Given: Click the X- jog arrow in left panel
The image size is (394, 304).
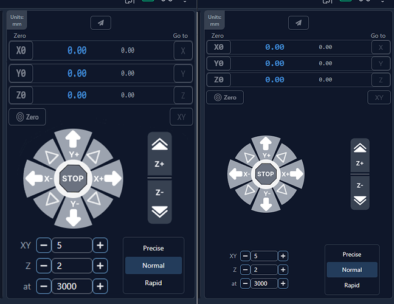Looking at the screenshot, I should tap(39, 178).
